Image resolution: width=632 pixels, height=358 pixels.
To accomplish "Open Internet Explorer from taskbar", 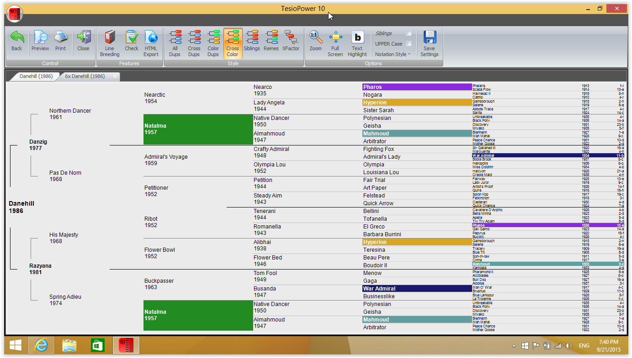I will [x=41, y=346].
